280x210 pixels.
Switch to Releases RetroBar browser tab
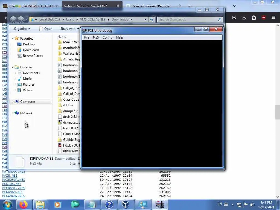(151, 6)
